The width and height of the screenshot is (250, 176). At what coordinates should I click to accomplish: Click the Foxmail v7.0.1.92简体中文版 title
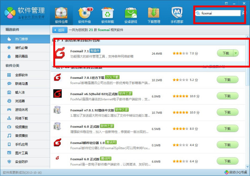coord(92,110)
